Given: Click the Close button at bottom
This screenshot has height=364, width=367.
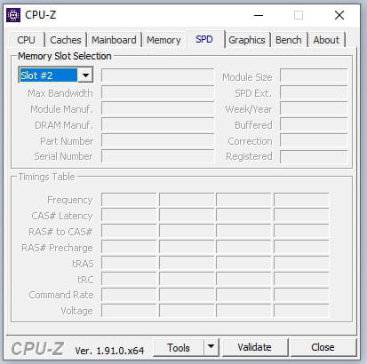Looking at the screenshot, I should coord(323,347).
